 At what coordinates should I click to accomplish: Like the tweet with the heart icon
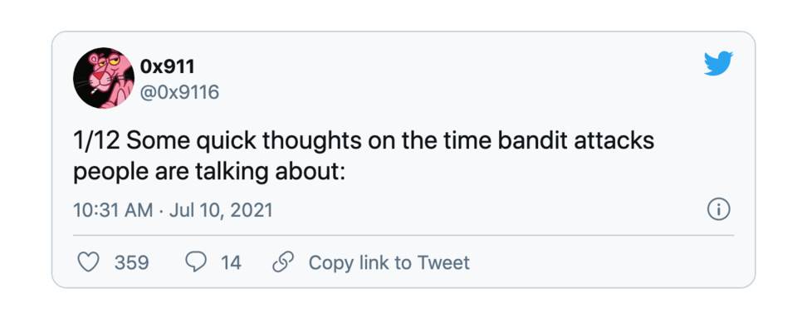click(89, 262)
